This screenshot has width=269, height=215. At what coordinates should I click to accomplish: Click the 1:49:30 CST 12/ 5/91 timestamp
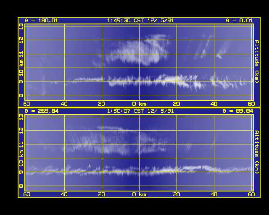[x=140, y=21]
